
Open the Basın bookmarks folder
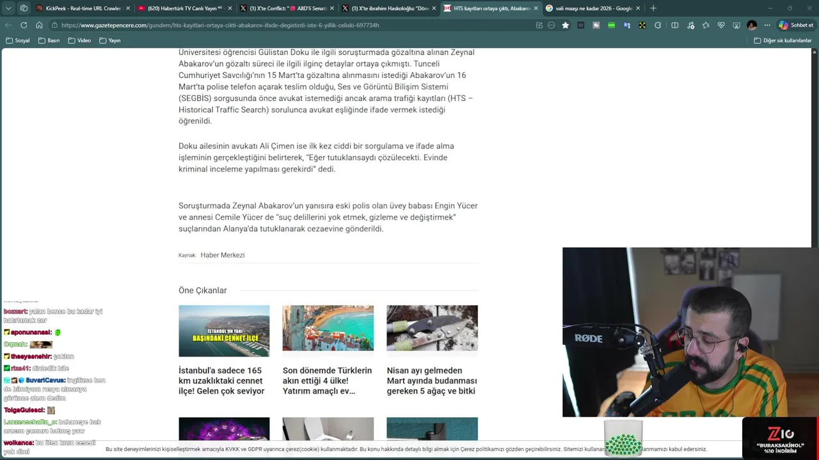tap(49, 40)
